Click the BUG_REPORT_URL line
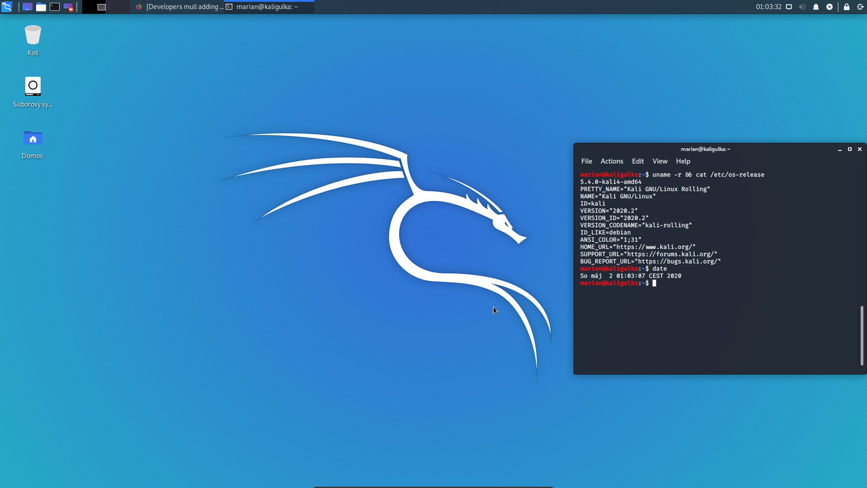This screenshot has width=867, height=488. (x=651, y=261)
